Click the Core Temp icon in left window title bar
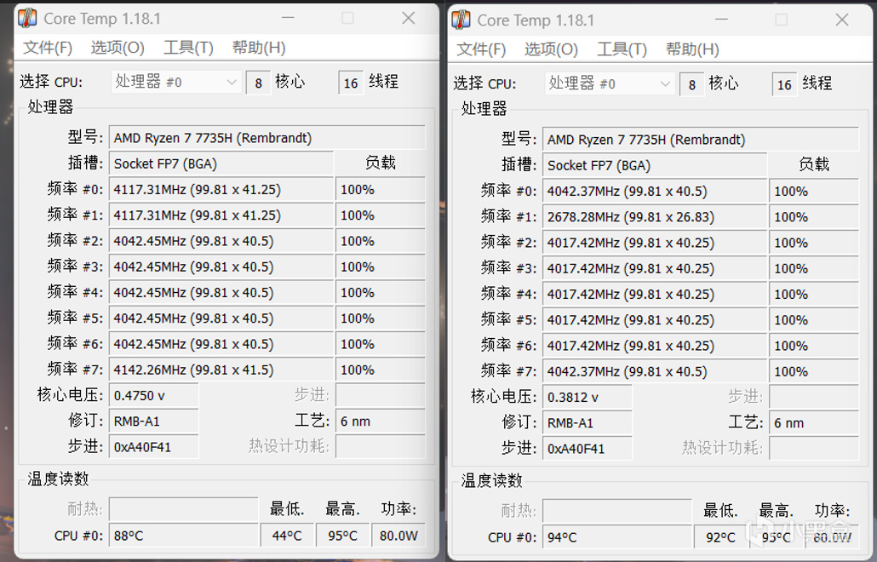The height and width of the screenshot is (562, 877). (27, 18)
